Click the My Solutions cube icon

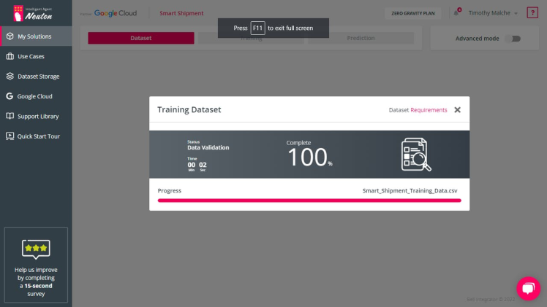10,36
